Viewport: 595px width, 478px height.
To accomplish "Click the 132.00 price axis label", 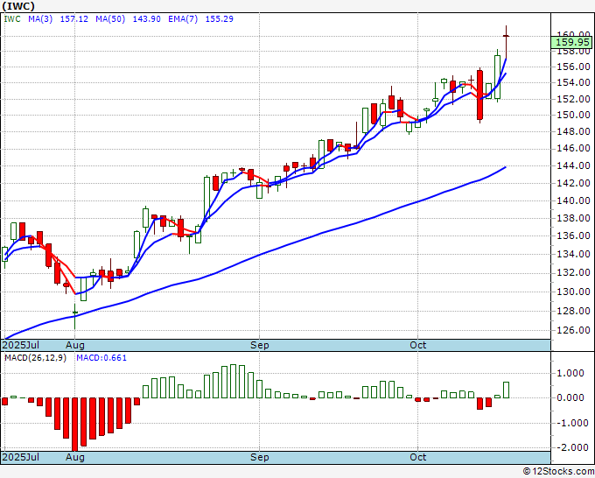I will 573,272.
